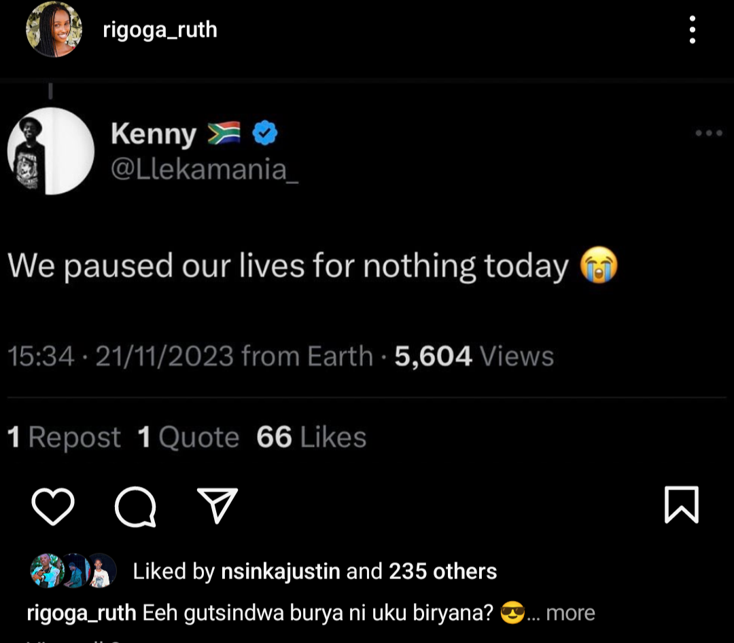Like the post with heart icon
Viewport: 734px width, 643px height.
click(x=53, y=506)
